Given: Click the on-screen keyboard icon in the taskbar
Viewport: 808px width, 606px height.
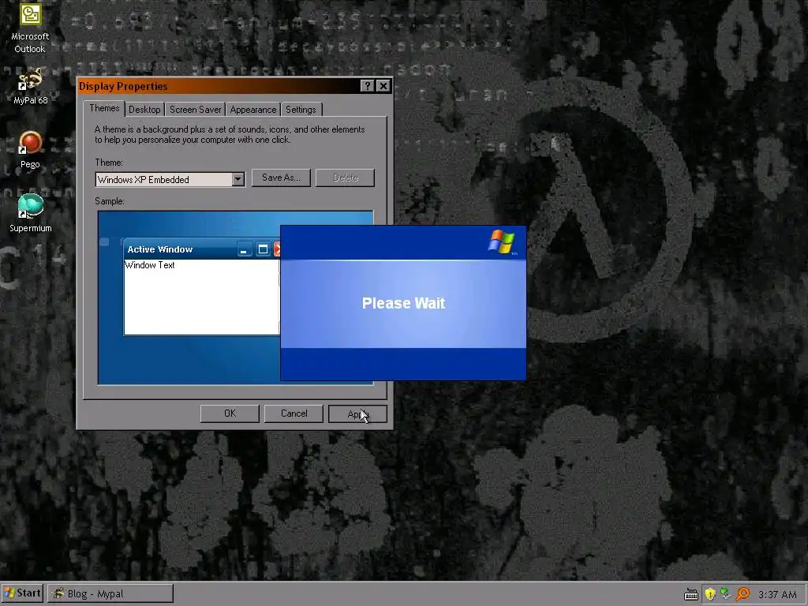Looking at the screenshot, I should pyautogui.click(x=691, y=594).
